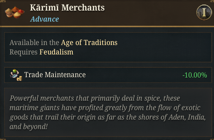Click the spice bowls advance icon
This screenshot has width=214, height=140.
point(15,12)
